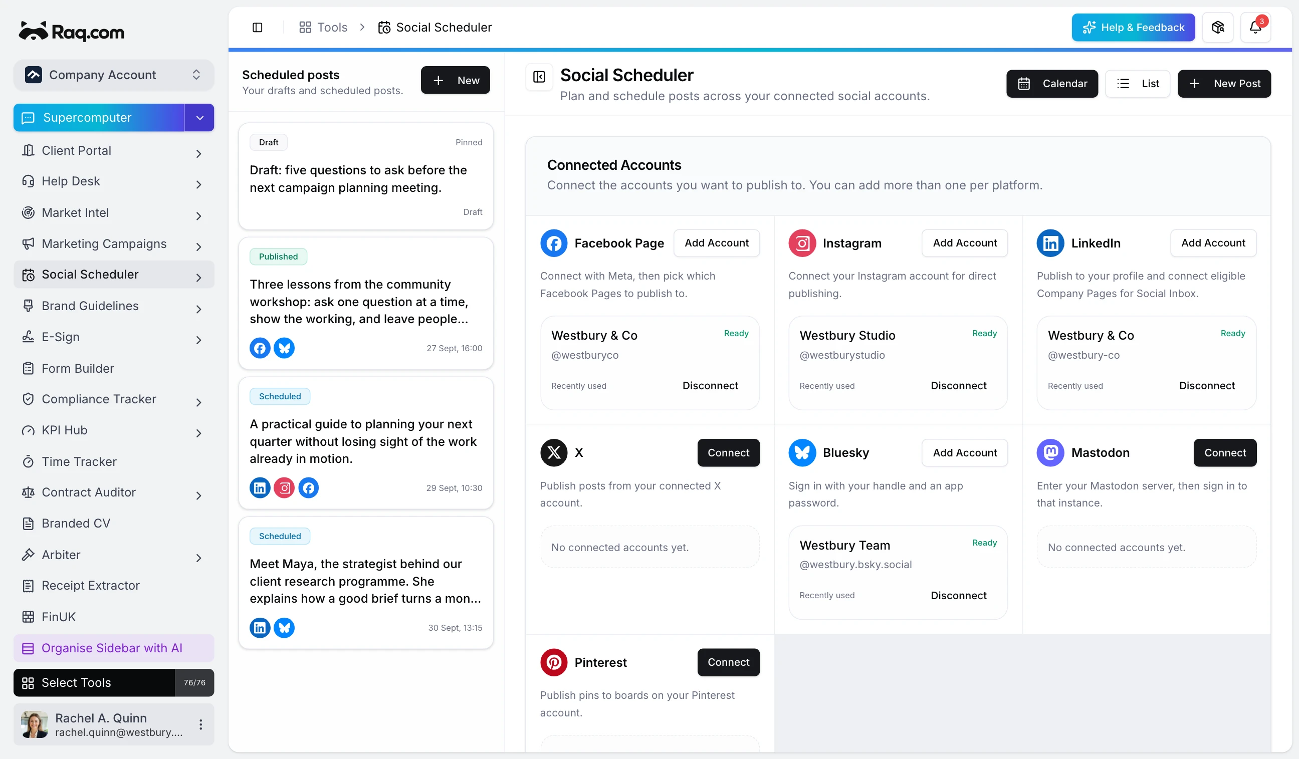Click Bluesky icon on 30 Sept post

284,627
